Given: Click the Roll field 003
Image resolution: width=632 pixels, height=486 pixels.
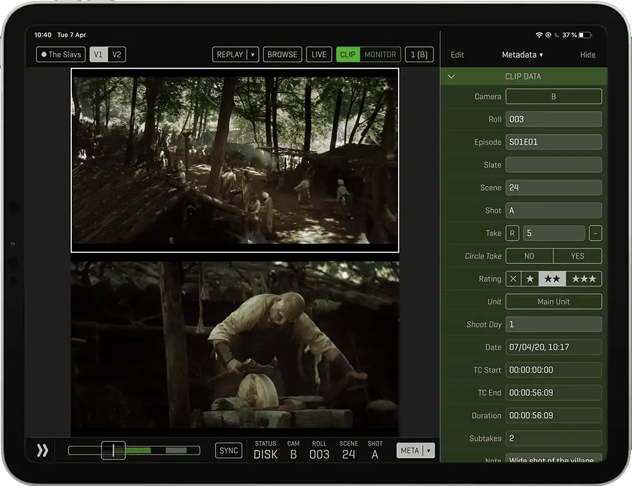Looking at the screenshot, I should [x=554, y=119].
